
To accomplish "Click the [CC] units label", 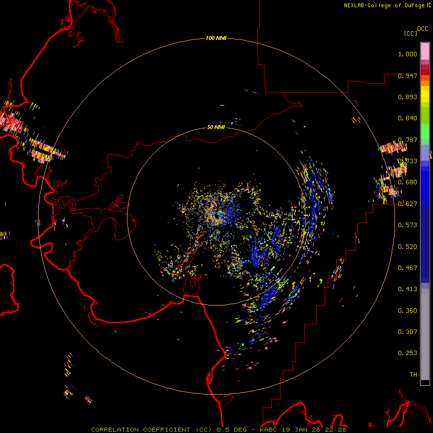I will [x=410, y=33].
